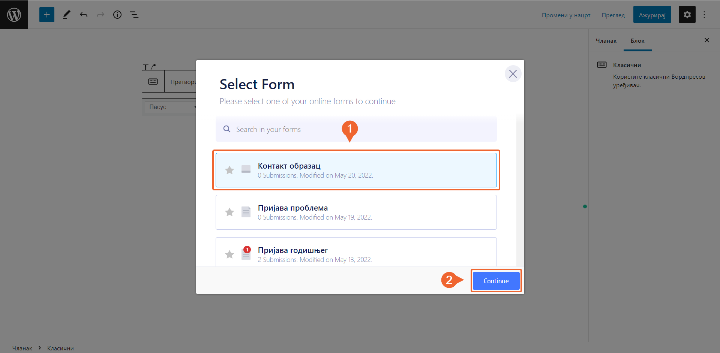720x353 pixels.
Task: Favorite the Контакт образац form star
Action: coord(229,170)
